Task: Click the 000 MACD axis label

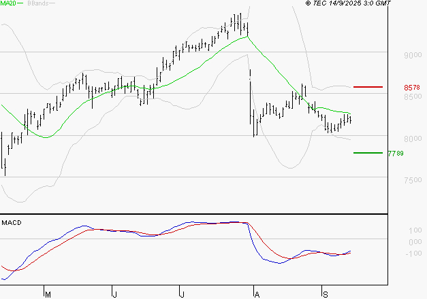Action: [415, 242]
